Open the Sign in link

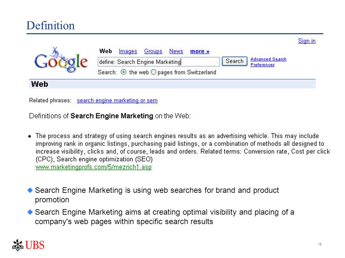[x=307, y=41]
